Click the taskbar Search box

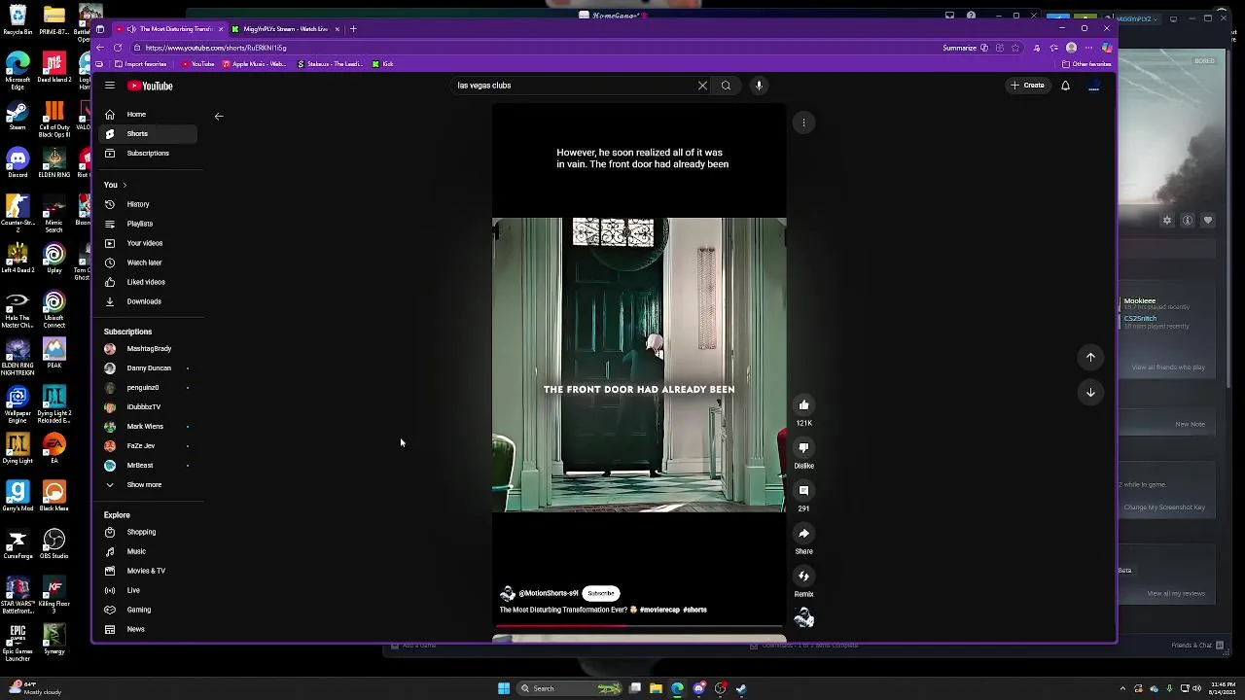click(x=571, y=688)
